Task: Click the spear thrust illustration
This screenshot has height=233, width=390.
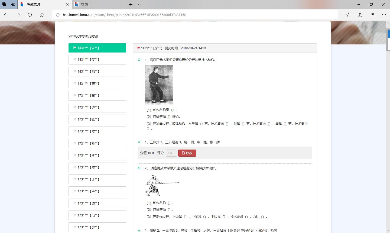Action: (162, 186)
